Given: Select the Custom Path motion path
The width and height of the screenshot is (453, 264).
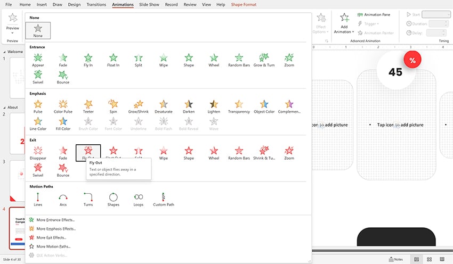Looking at the screenshot, I should (x=163, y=199).
